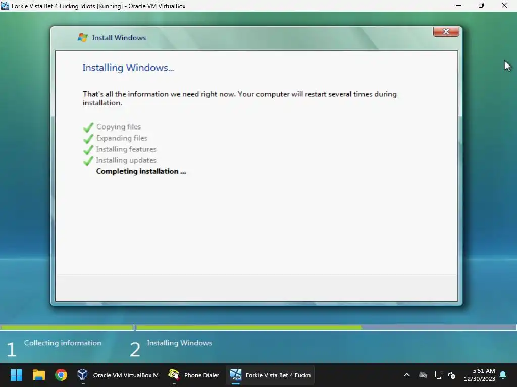Image resolution: width=517 pixels, height=387 pixels.
Task: Click the 'Installing updates' step text
Action: pyautogui.click(x=126, y=160)
